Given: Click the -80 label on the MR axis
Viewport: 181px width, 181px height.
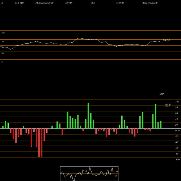Looking at the screenshot, I should (177, 154).
